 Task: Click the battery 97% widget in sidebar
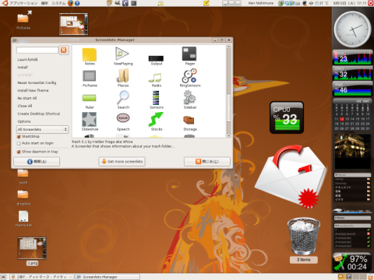[x=352, y=262]
